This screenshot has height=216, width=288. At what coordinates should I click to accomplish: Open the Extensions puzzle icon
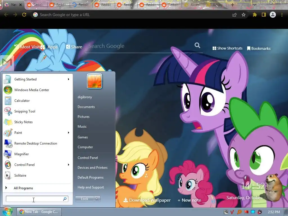point(255,15)
